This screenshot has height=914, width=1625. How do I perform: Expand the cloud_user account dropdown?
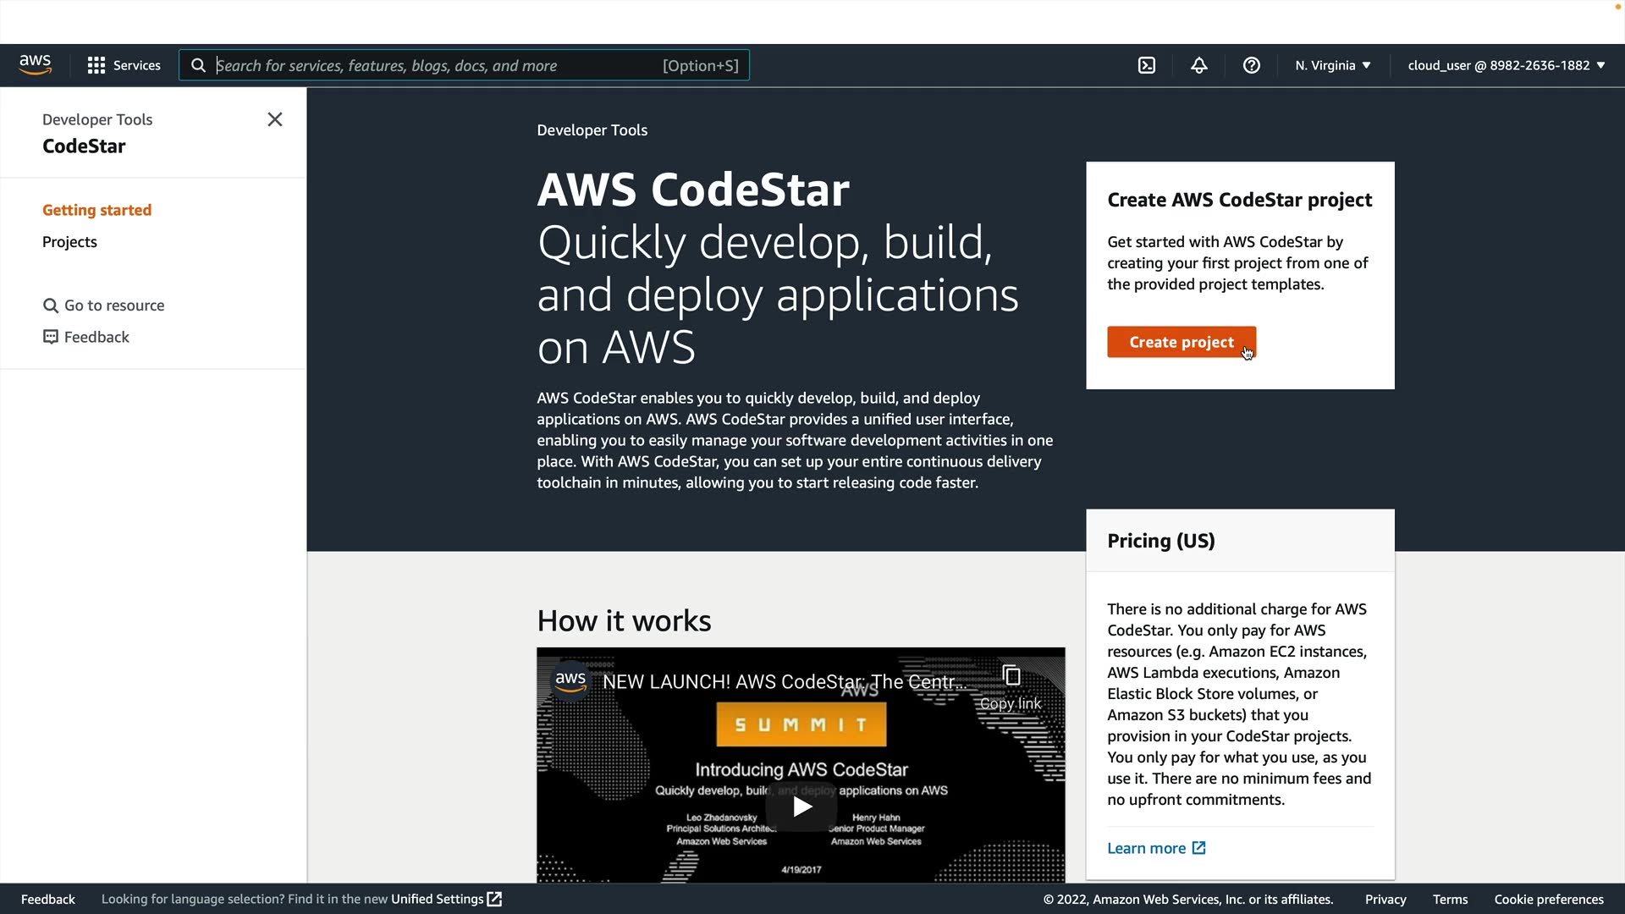pyautogui.click(x=1506, y=65)
